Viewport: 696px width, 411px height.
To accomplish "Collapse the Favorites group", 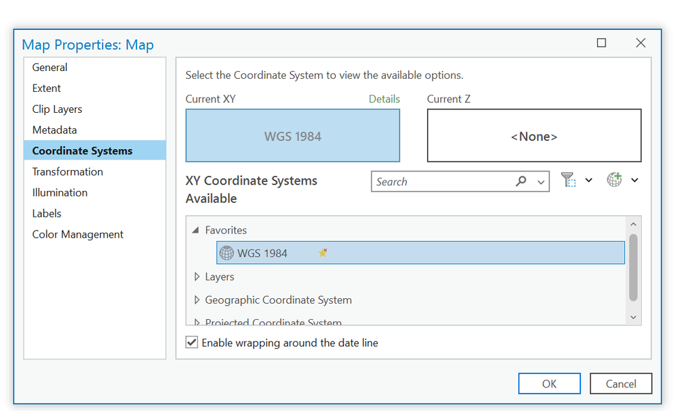I will point(196,230).
